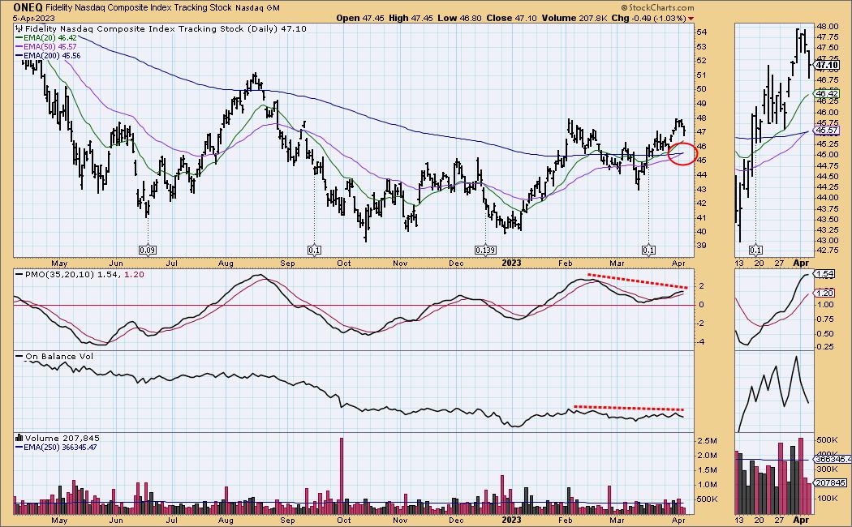This screenshot has height=527, width=852.
Task: Click the Chg -0.49 (-1.03%) value
Action: point(649,18)
